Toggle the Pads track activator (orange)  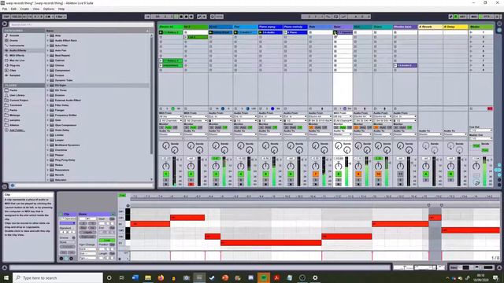pos(315,174)
